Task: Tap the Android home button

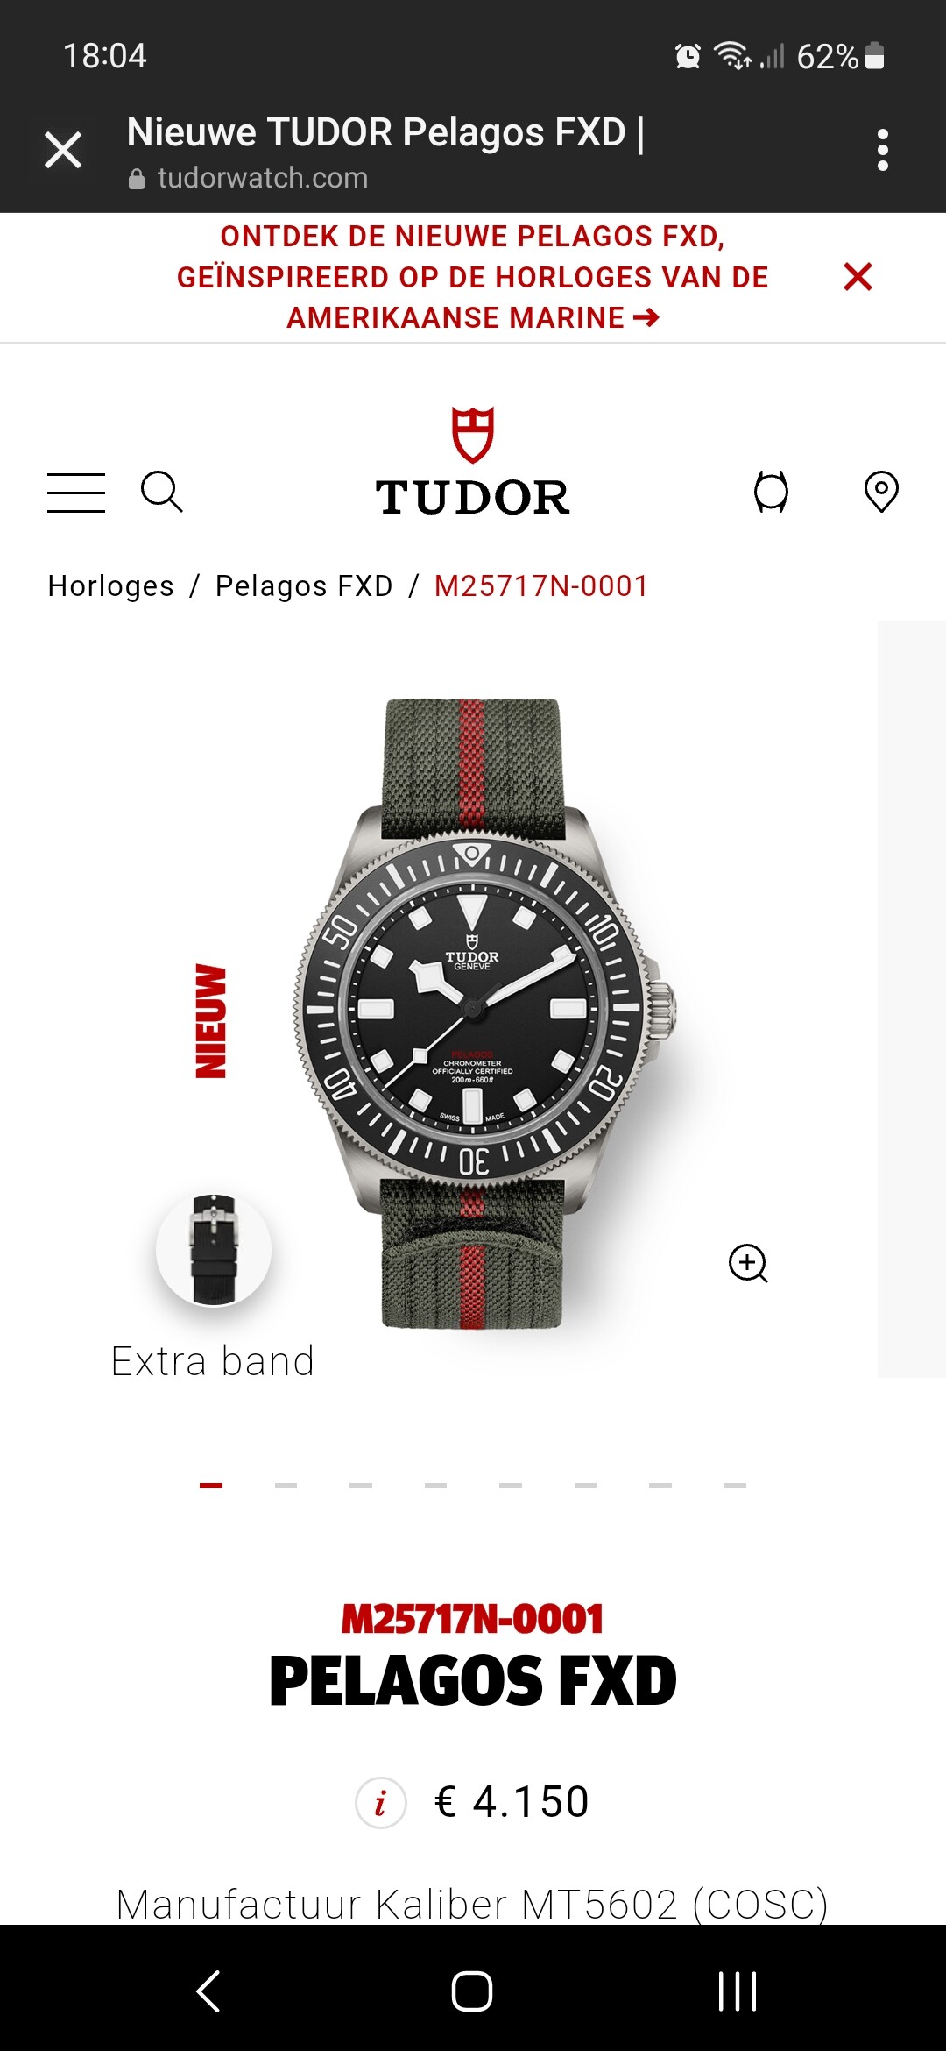Action: 472,1991
